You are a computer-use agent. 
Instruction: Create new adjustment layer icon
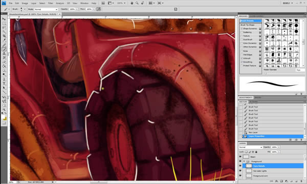pyautogui.click(x=286, y=181)
